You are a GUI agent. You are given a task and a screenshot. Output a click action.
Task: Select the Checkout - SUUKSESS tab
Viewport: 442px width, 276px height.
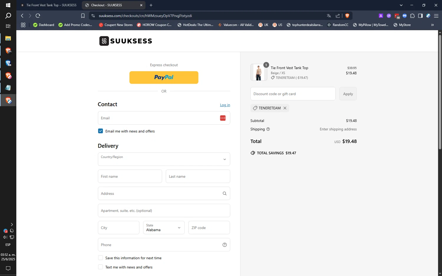113,5
